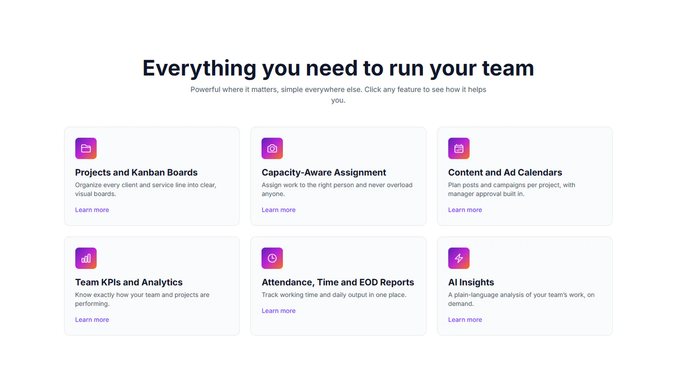Click the Team KPIs and Analytics title

point(129,282)
